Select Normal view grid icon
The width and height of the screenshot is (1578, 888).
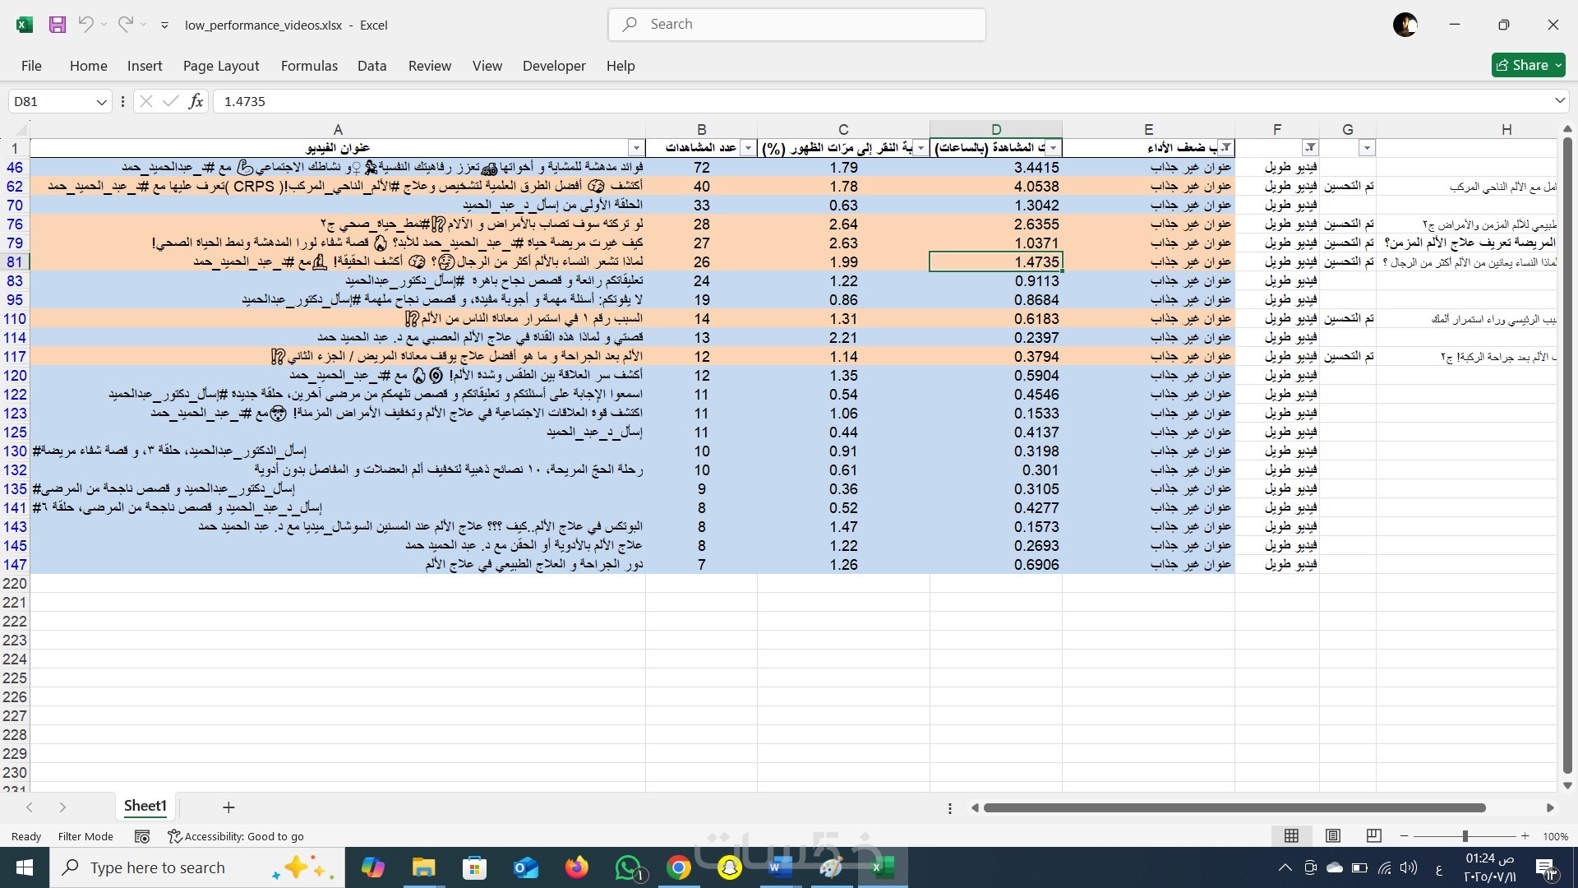click(1291, 836)
